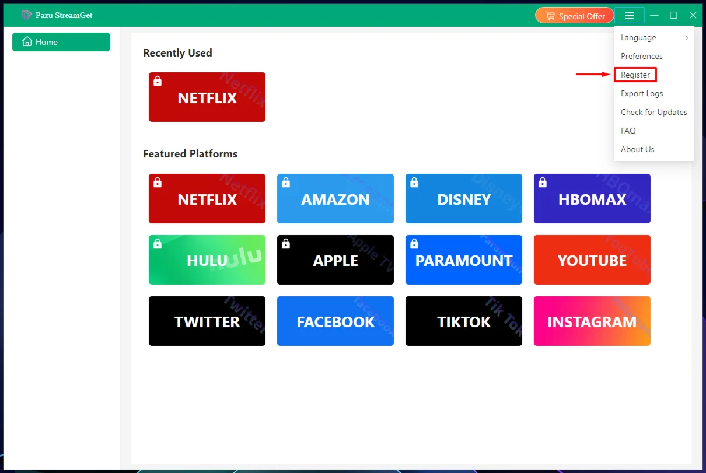The image size is (706, 473).
Task: Click lock icon on HBOMAX tile
Action: point(543,183)
